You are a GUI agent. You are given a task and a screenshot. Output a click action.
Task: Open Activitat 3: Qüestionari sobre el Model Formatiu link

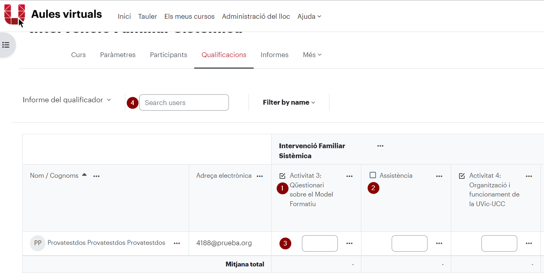(311, 190)
